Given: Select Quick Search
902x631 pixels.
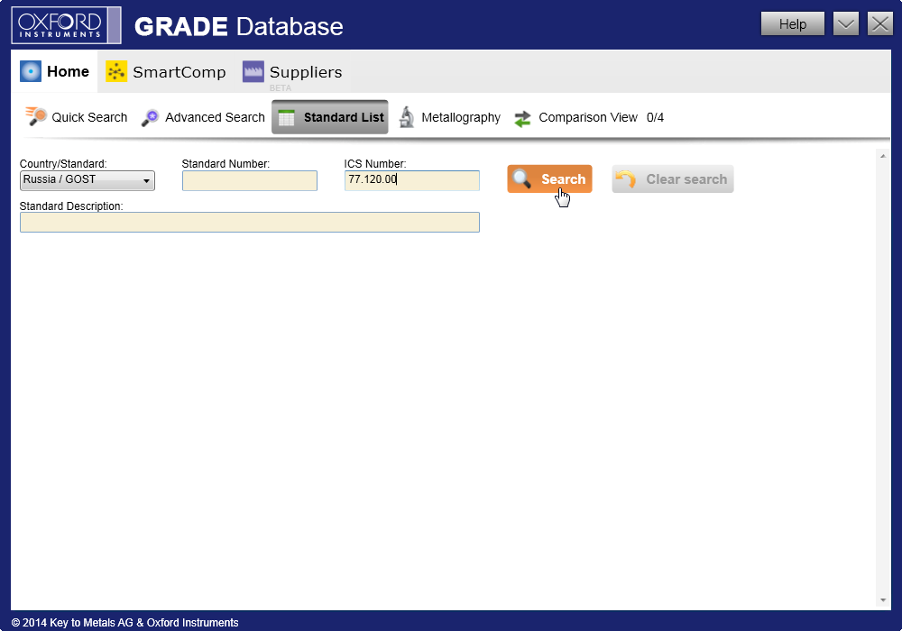Looking at the screenshot, I should pyautogui.click(x=77, y=116).
